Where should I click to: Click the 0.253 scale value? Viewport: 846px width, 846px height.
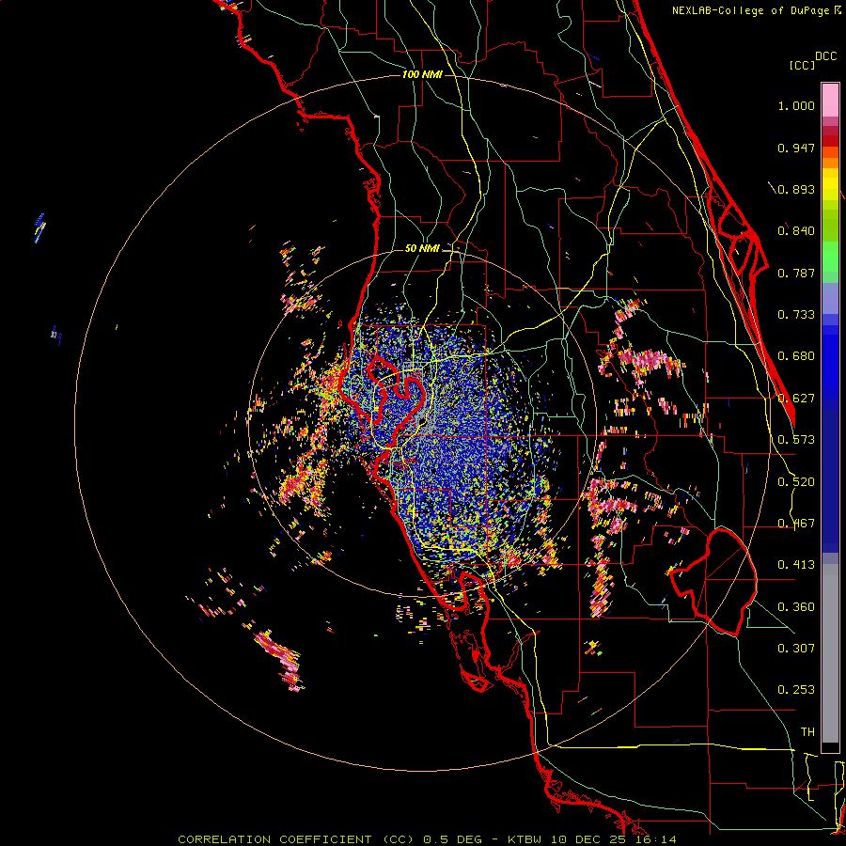tap(796, 690)
